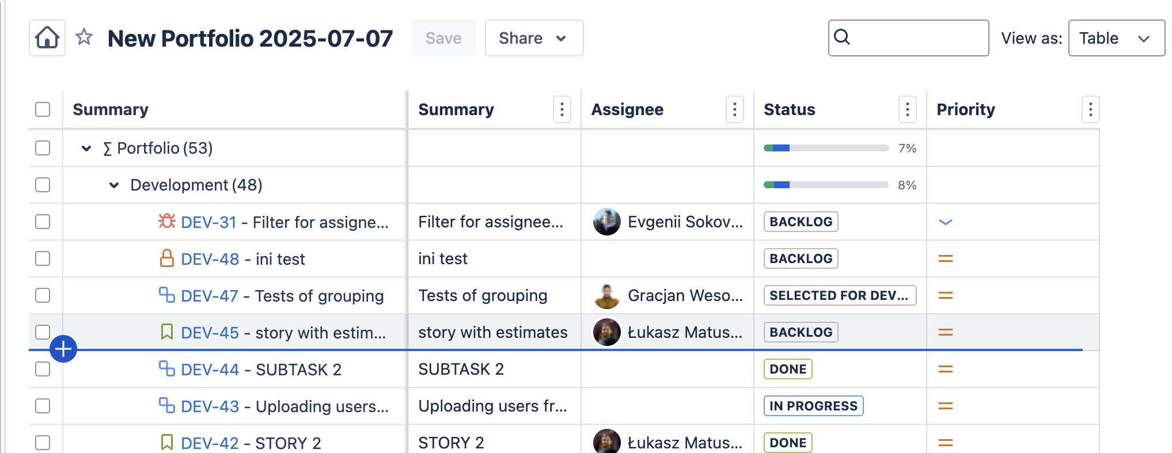Viewport: 1172px width, 453px height.
Task: Click Evgenii Sokov's avatar
Action: click(606, 222)
